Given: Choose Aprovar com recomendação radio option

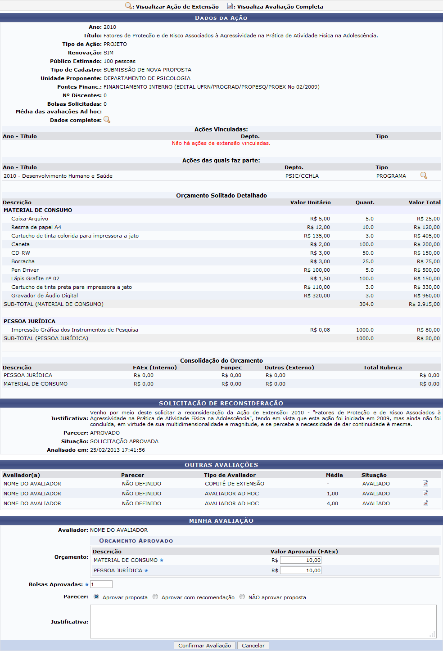Looking at the screenshot, I should point(155,597).
